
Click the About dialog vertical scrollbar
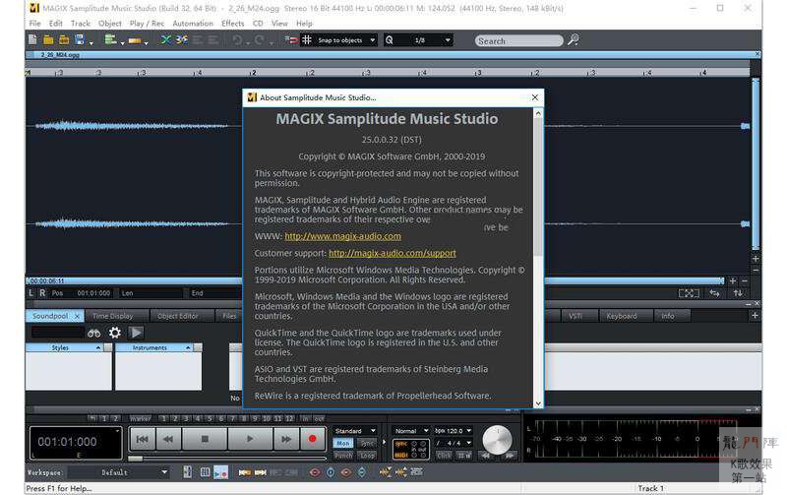click(538, 186)
